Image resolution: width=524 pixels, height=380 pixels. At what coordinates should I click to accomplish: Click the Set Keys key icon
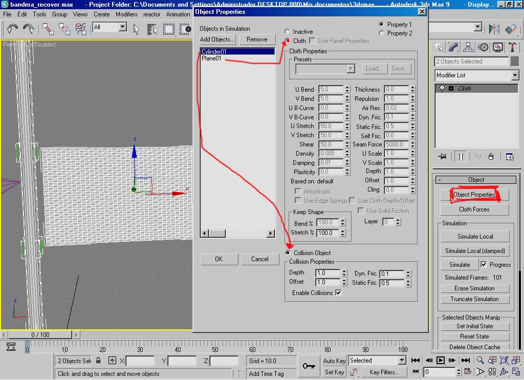309,366
